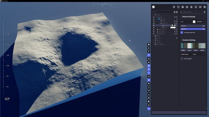Adjust the Metalness slider
The height and width of the screenshot is (117, 209).
point(193,26)
